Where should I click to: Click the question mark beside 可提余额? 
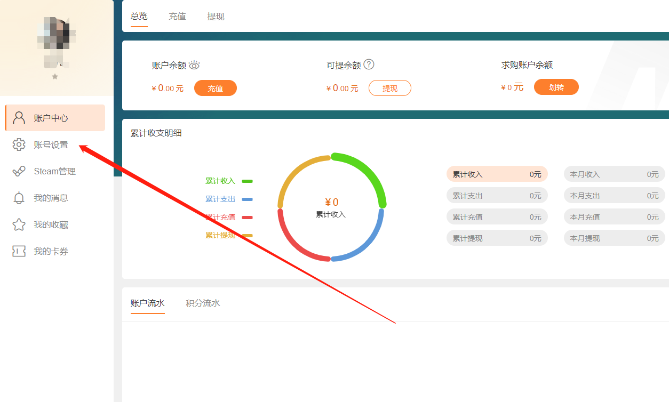click(370, 65)
